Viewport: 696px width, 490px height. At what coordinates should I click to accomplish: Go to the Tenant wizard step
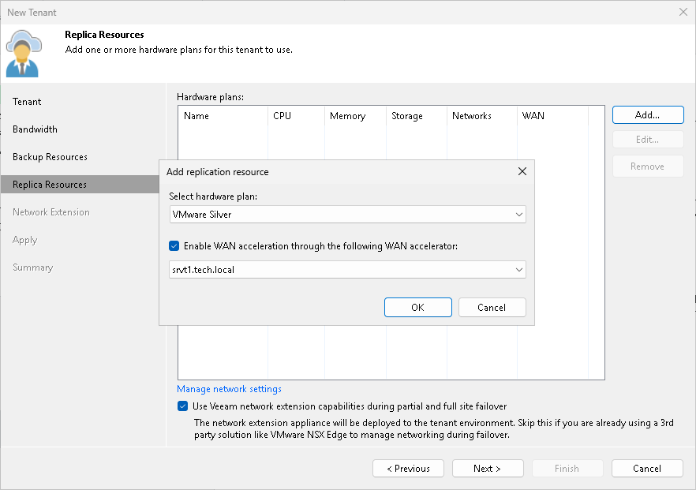pos(27,102)
